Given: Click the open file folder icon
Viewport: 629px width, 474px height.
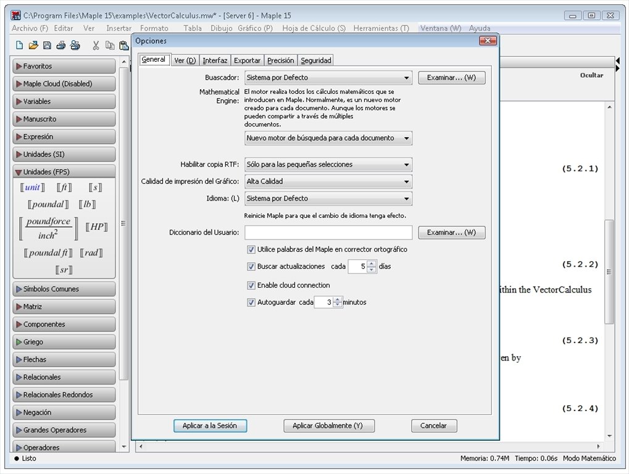Looking at the screenshot, I should coord(33,45).
